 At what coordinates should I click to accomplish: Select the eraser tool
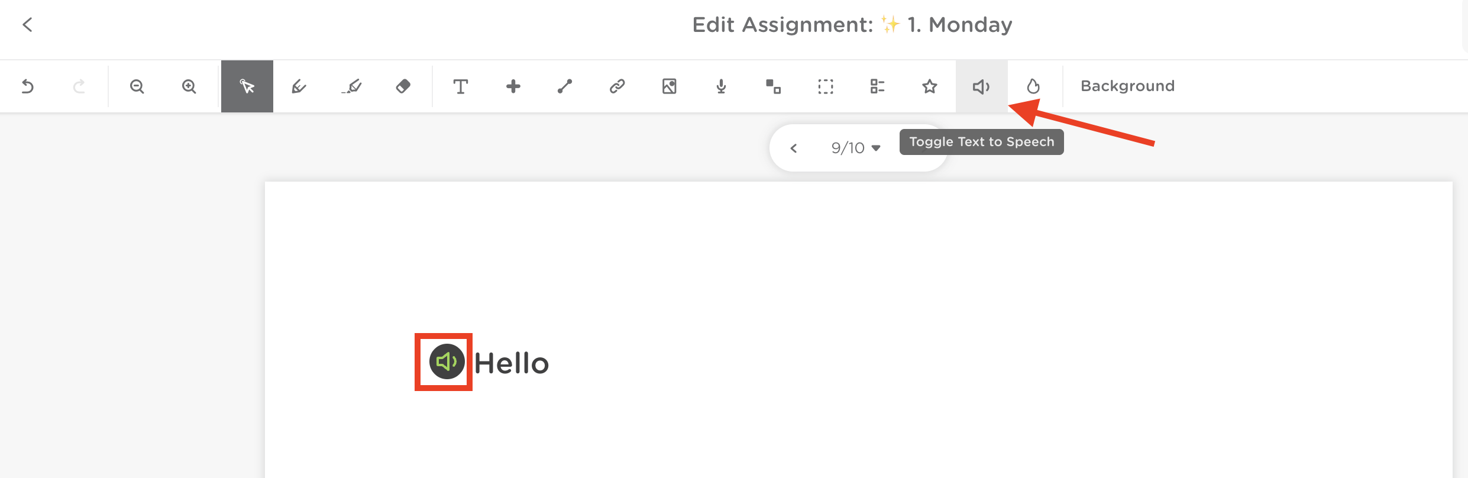tap(403, 86)
